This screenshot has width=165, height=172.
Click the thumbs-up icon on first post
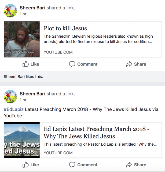click(x=26, y=64)
